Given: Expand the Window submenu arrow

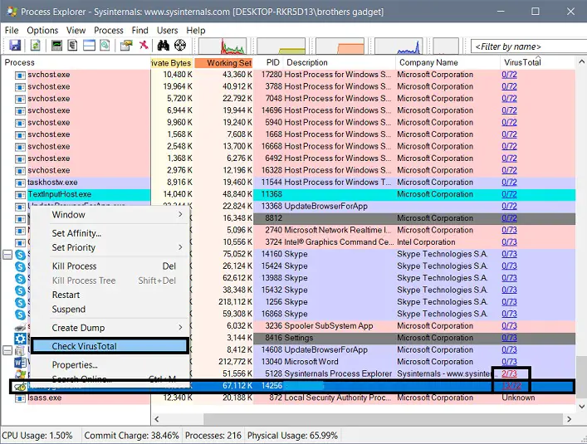Looking at the screenshot, I should 180,214.
